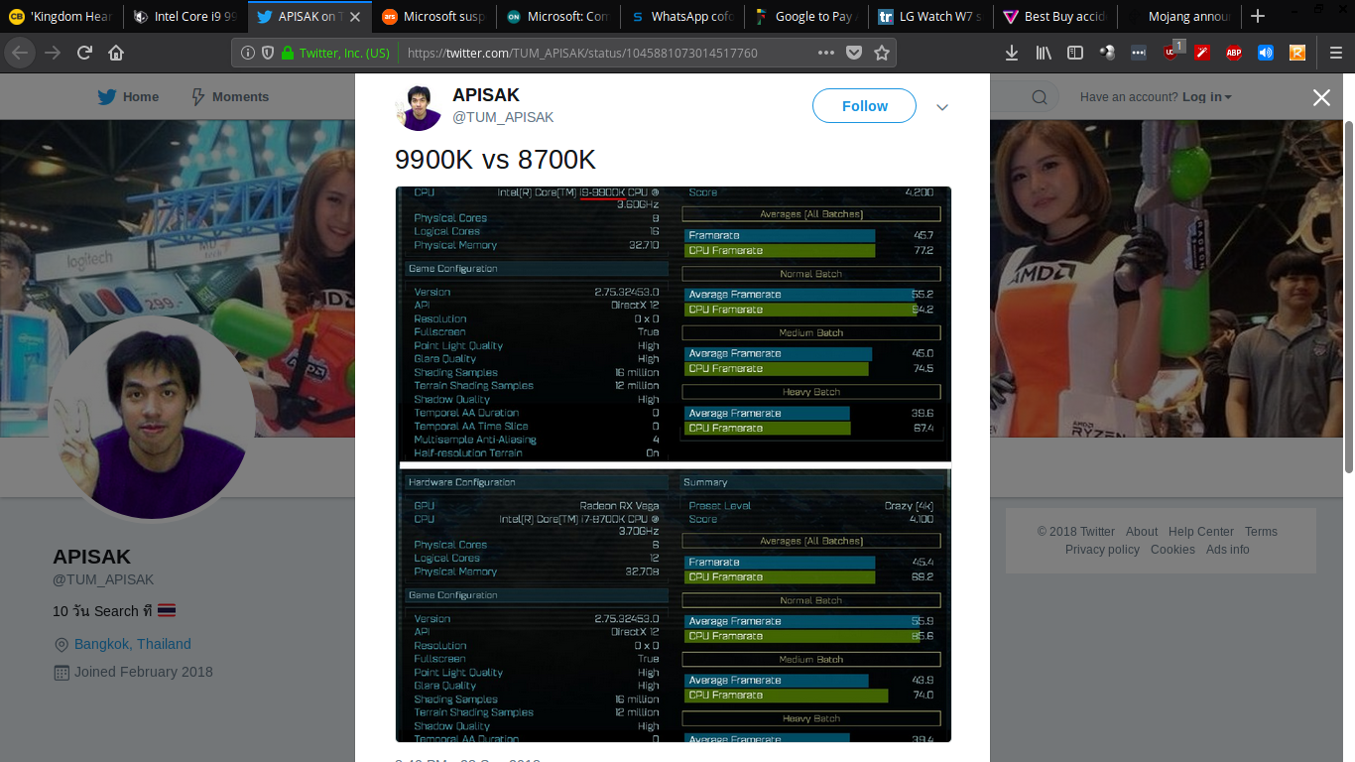
Task: Click the profile name APISAK in sidebar
Action: point(91,557)
